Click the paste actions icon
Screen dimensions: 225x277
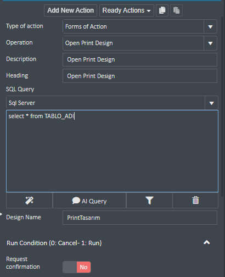pos(176,10)
